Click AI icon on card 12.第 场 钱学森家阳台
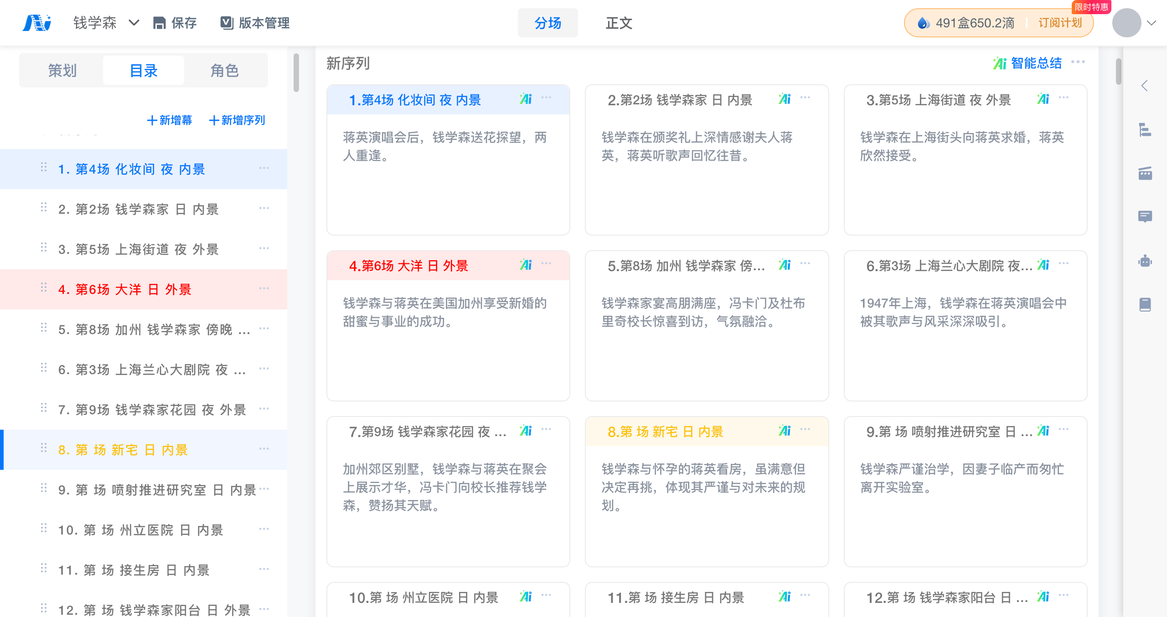 point(1043,596)
